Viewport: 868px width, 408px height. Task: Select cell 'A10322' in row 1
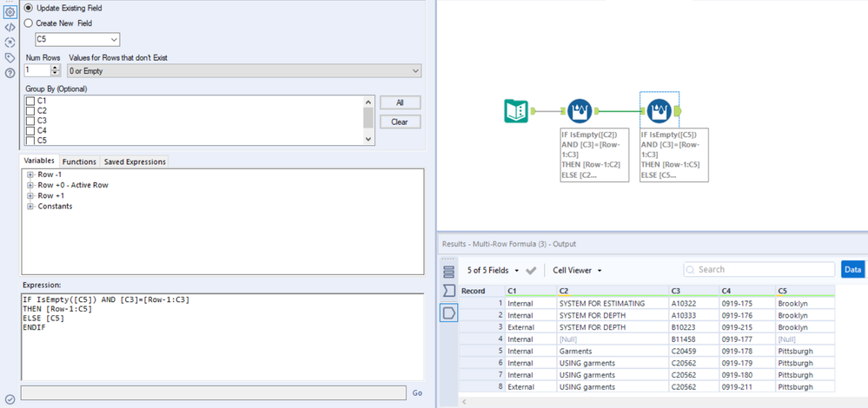[693, 304]
